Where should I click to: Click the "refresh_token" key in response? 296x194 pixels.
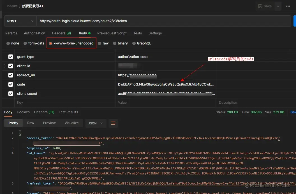pyautogui.click(x=41, y=183)
